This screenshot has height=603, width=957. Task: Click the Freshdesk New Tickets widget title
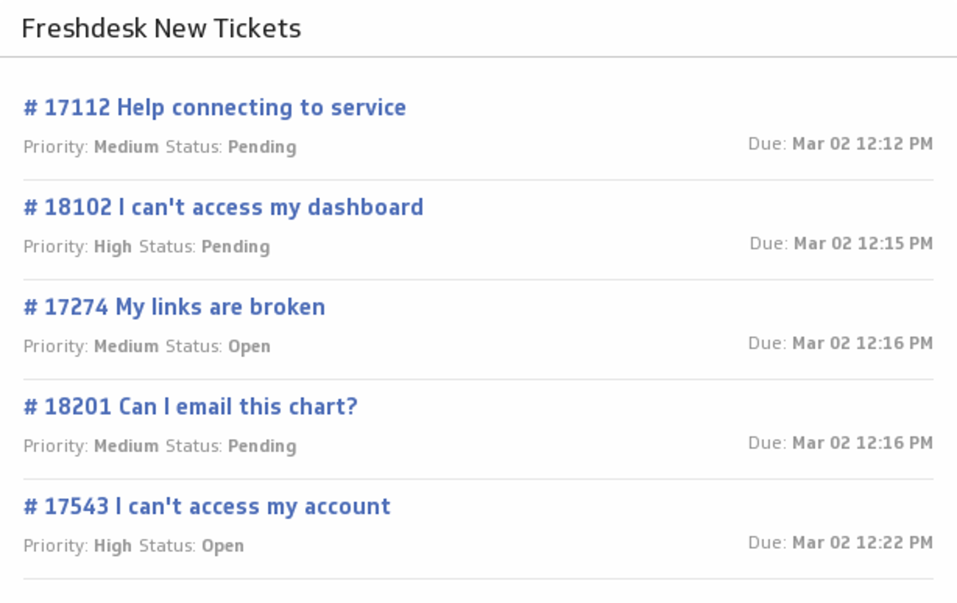(161, 28)
